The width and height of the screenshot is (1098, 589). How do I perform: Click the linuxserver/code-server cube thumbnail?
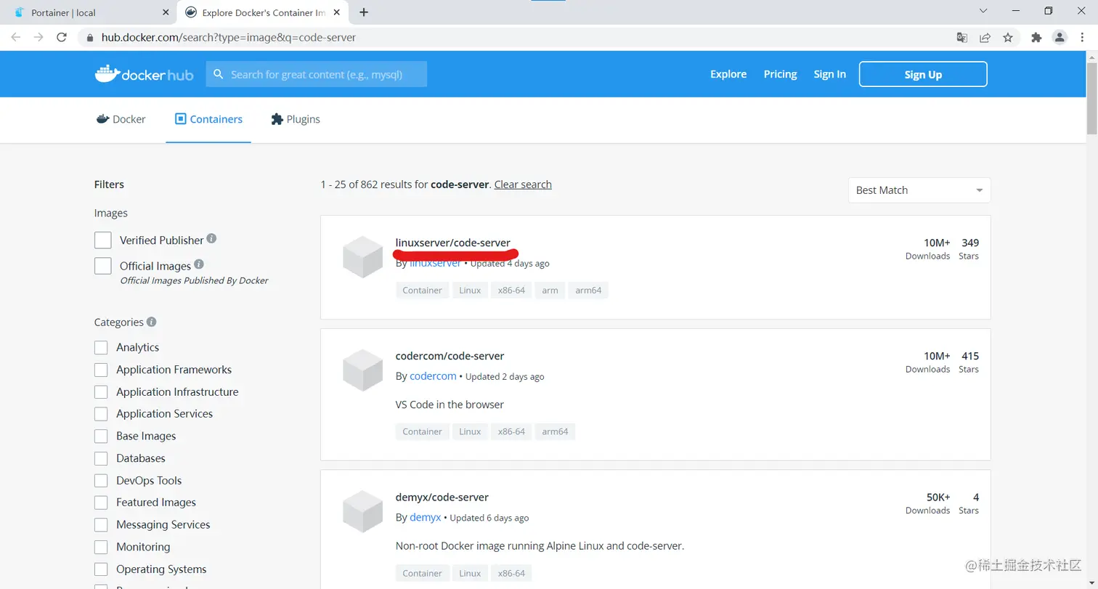pos(362,258)
